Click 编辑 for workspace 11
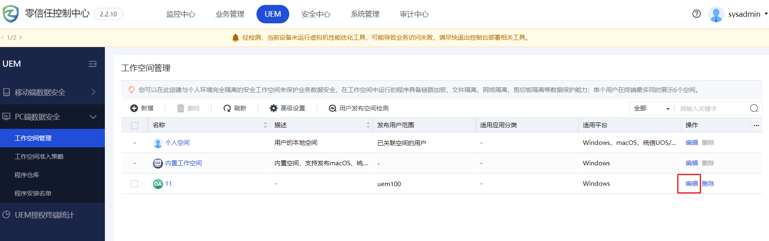The height and width of the screenshot is (241, 769). tap(691, 184)
